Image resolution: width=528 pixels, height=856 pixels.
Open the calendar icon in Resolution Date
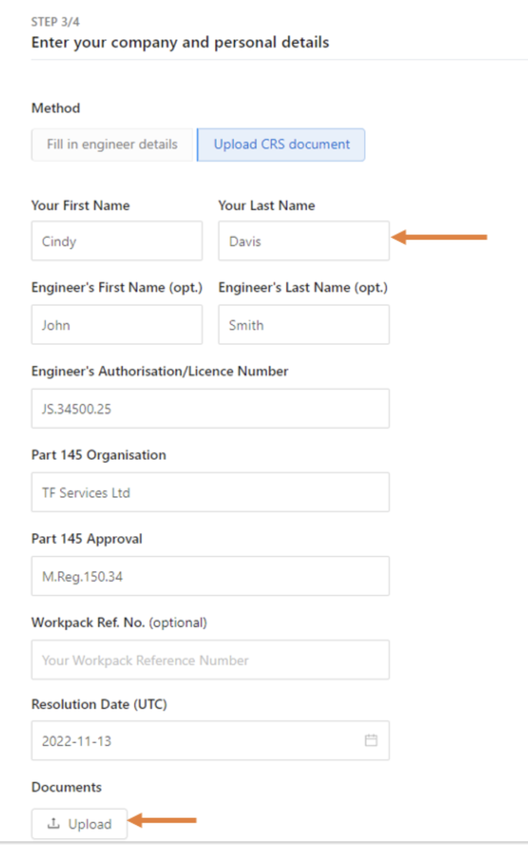pyautogui.click(x=371, y=740)
